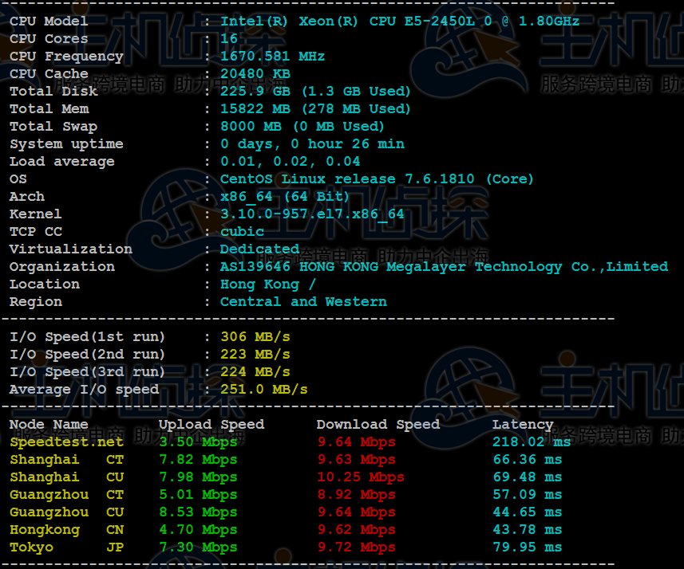Click the System uptime label
The height and width of the screenshot is (569, 684).
66,143
